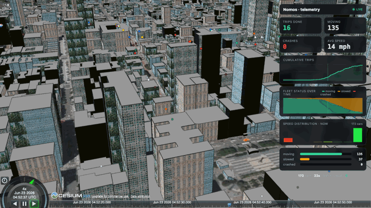The image size is (371, 208).
Task: Play the simulation forward
Action: 34,204
